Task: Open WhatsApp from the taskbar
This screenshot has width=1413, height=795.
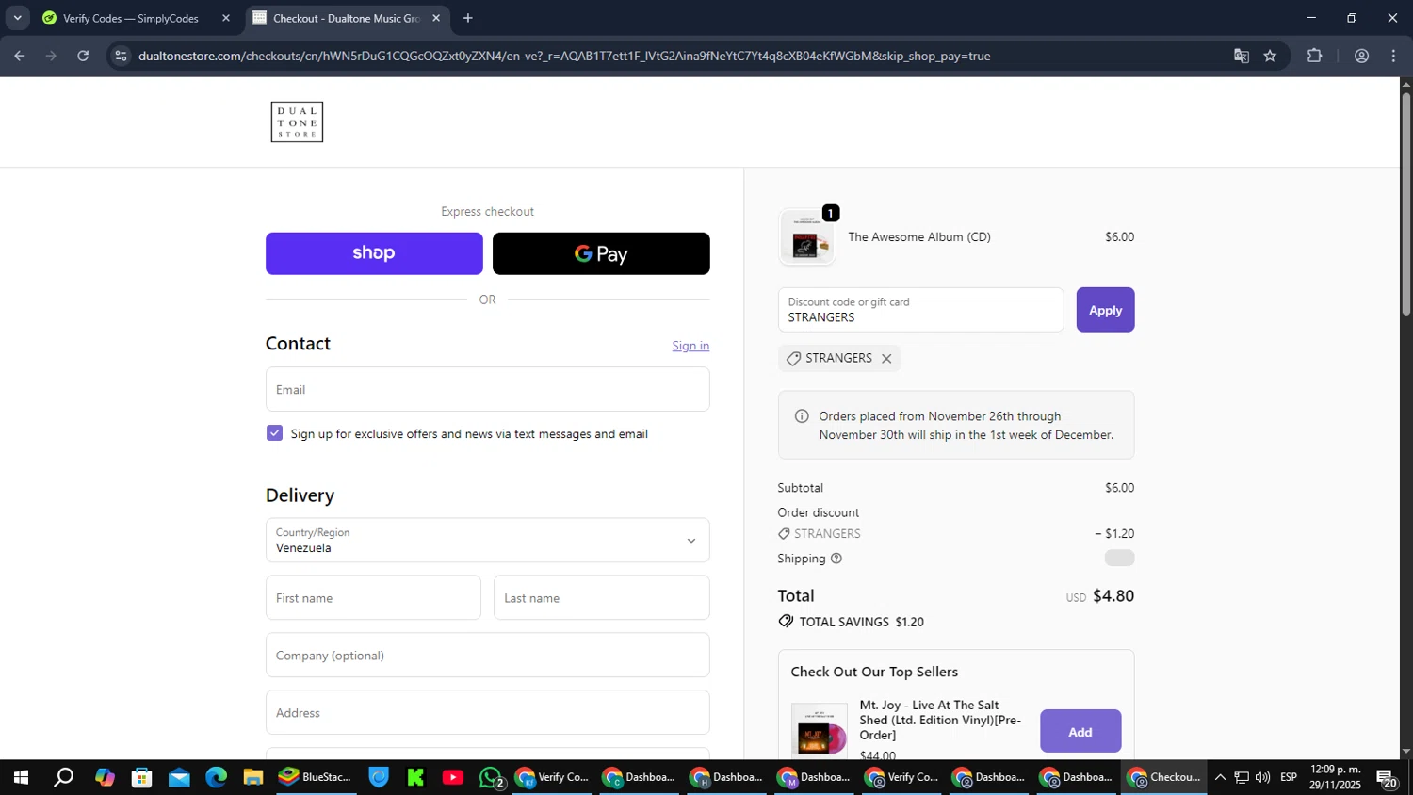Action: pyautogui.click(x=491, y=777)
